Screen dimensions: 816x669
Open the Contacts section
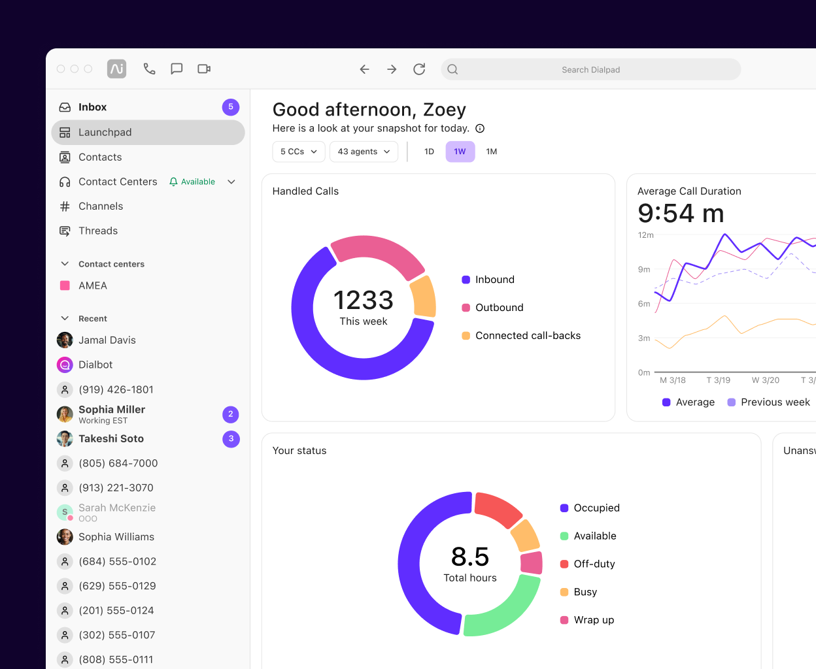point(99,157)
